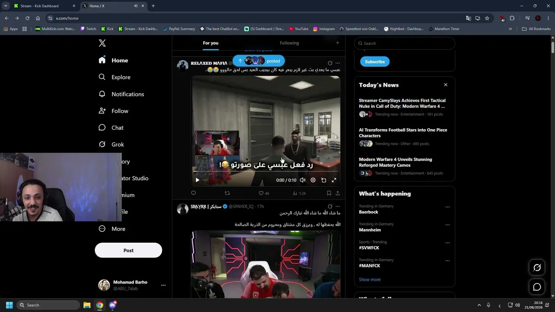This screenshot has height=312, width=555.
Task: Open options for Baerbock trend
Action: point(447,207)
